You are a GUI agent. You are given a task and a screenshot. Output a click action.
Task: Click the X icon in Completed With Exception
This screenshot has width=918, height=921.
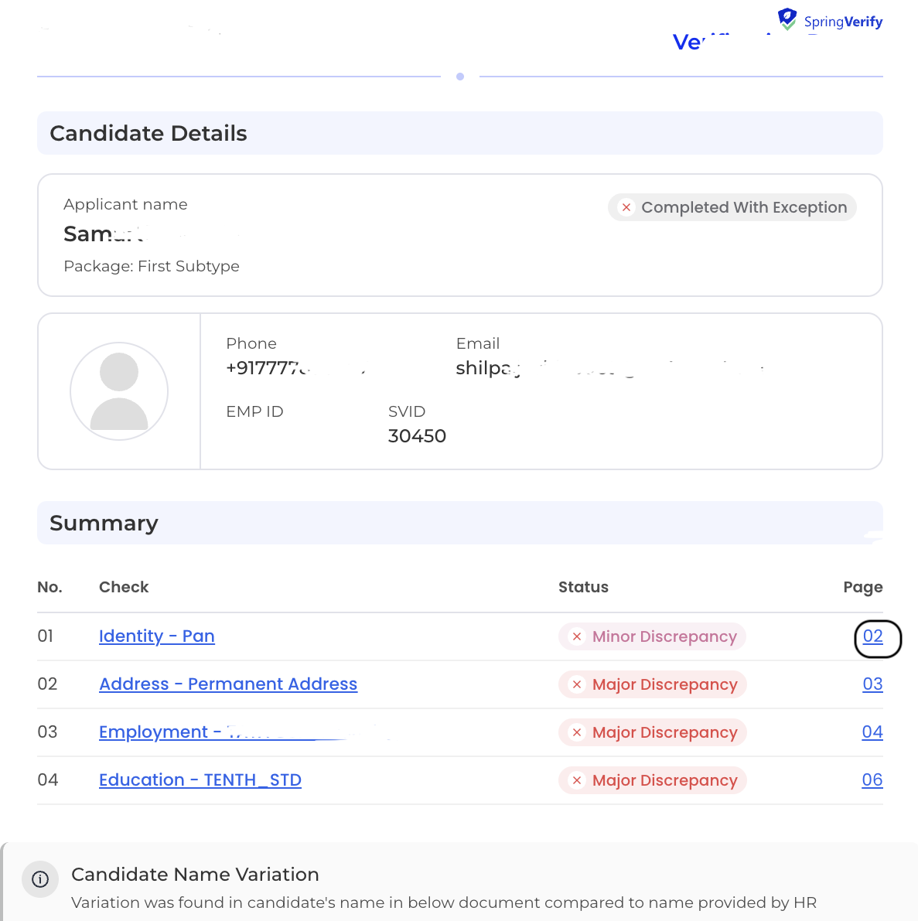click(626, 207)
